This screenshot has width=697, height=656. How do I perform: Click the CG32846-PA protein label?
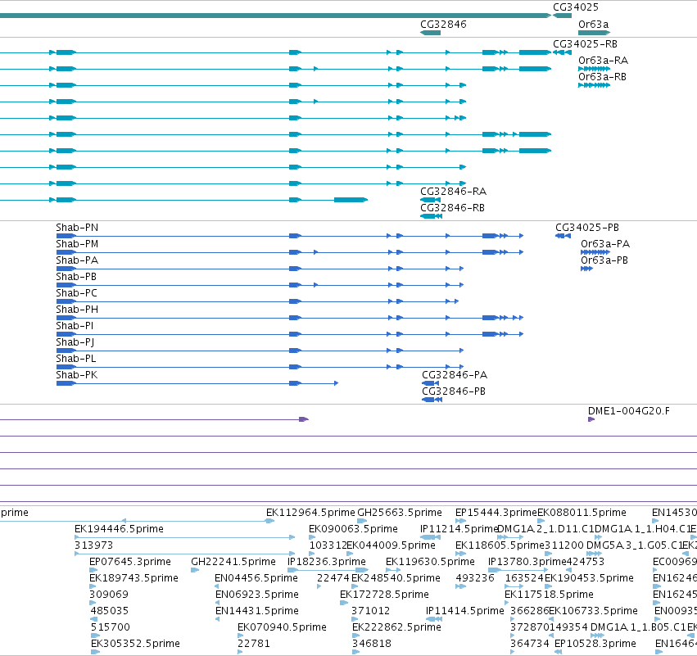455,375
